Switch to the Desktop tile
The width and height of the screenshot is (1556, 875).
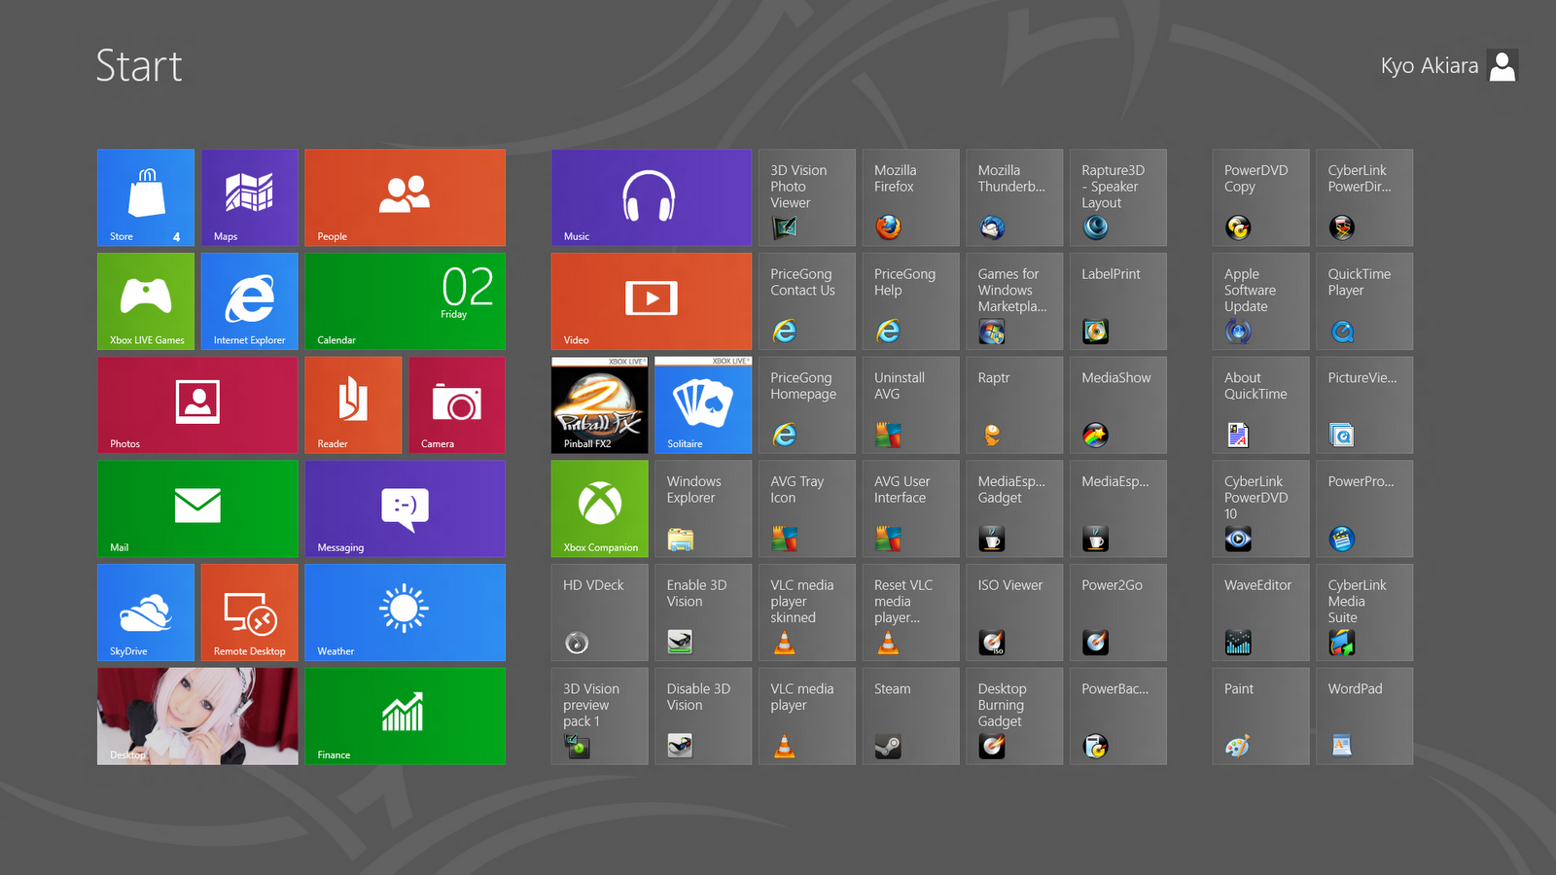coord(197,717)
